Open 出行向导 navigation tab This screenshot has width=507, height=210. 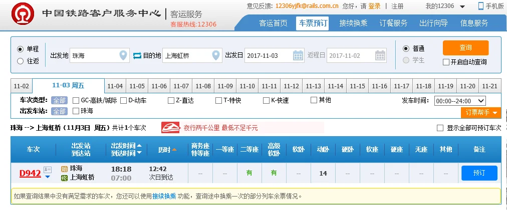[x=433, y=23]
